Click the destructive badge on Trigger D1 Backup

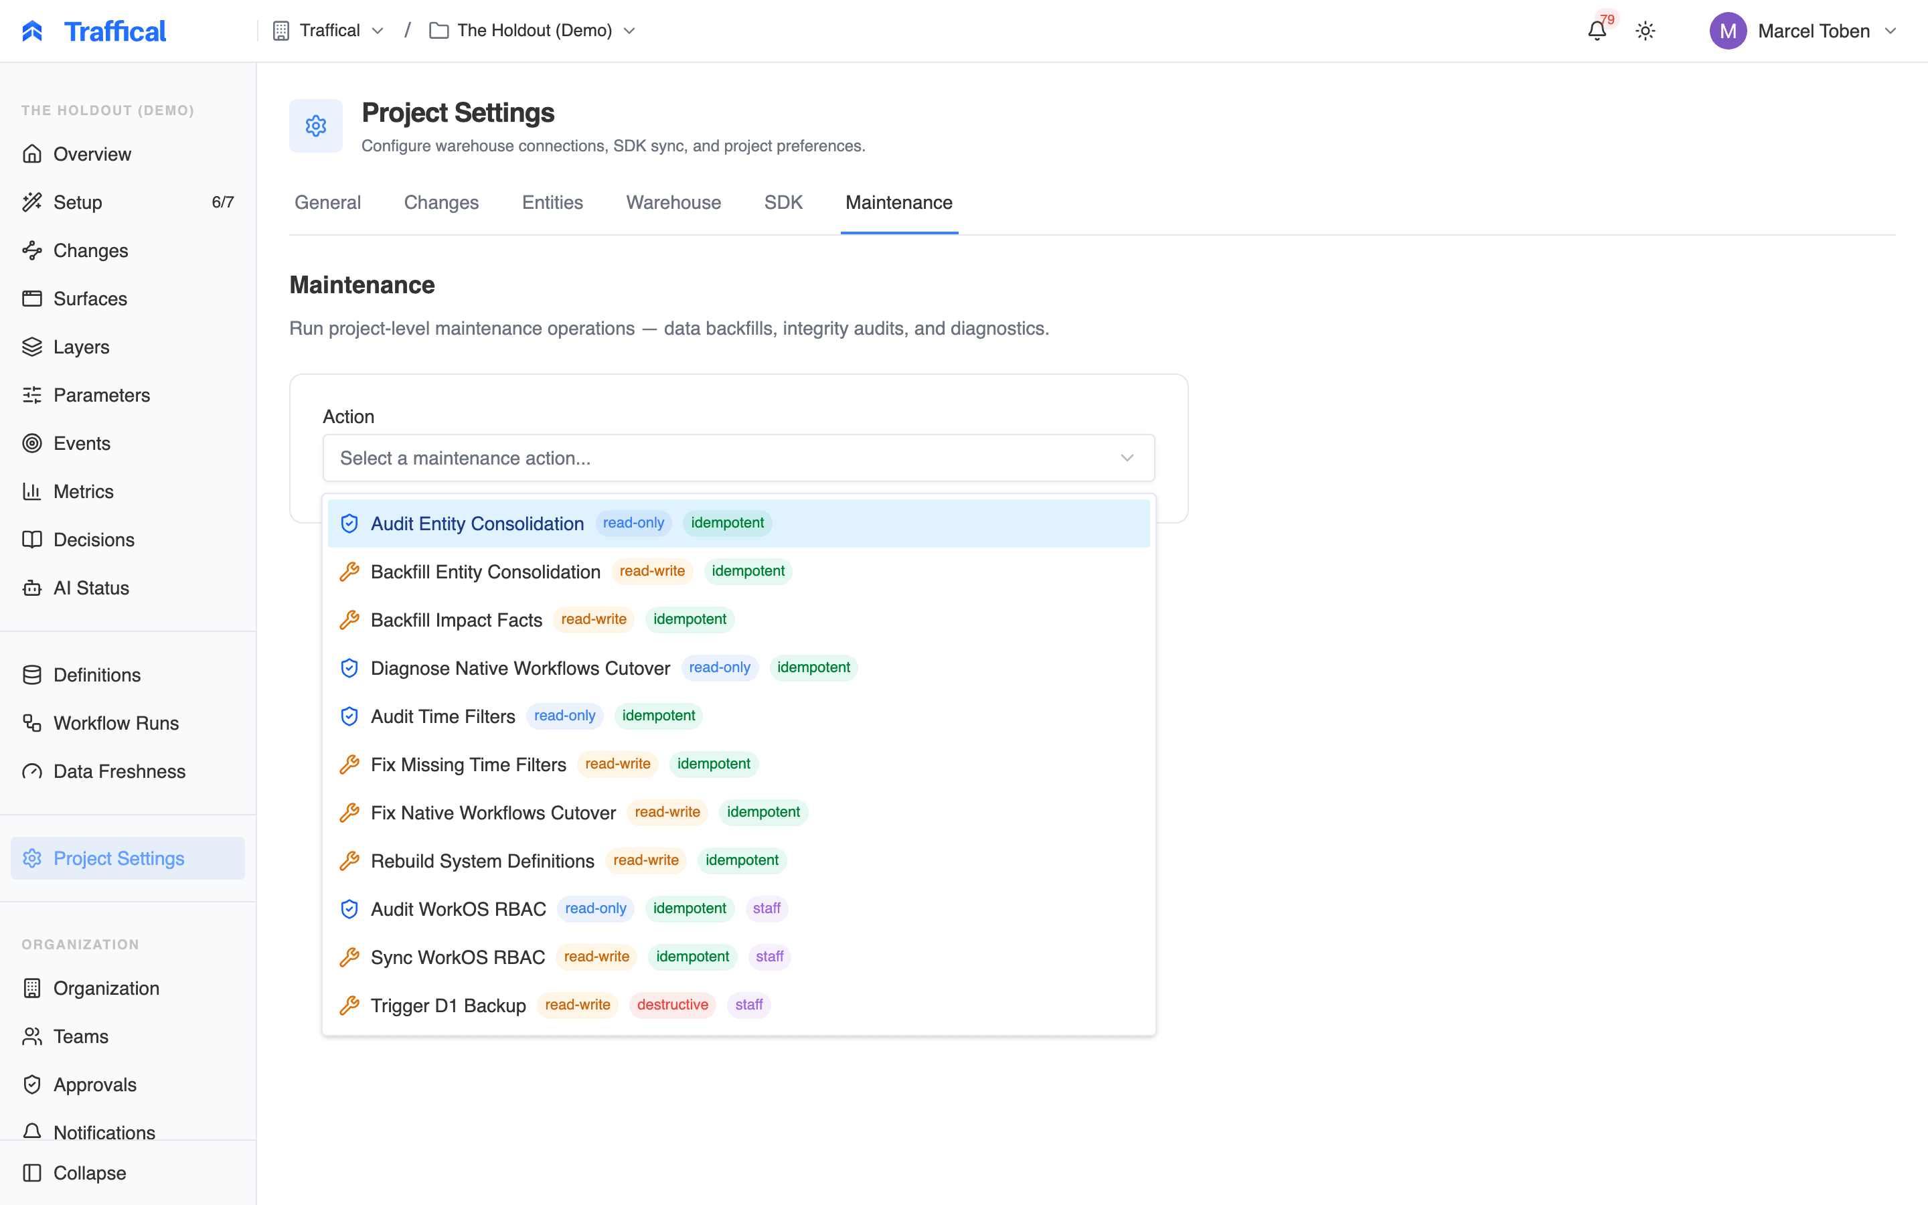pyautogui.click(x=672, y=1005)
